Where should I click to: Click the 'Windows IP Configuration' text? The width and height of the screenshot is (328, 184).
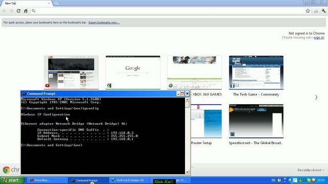click(46, 114)
